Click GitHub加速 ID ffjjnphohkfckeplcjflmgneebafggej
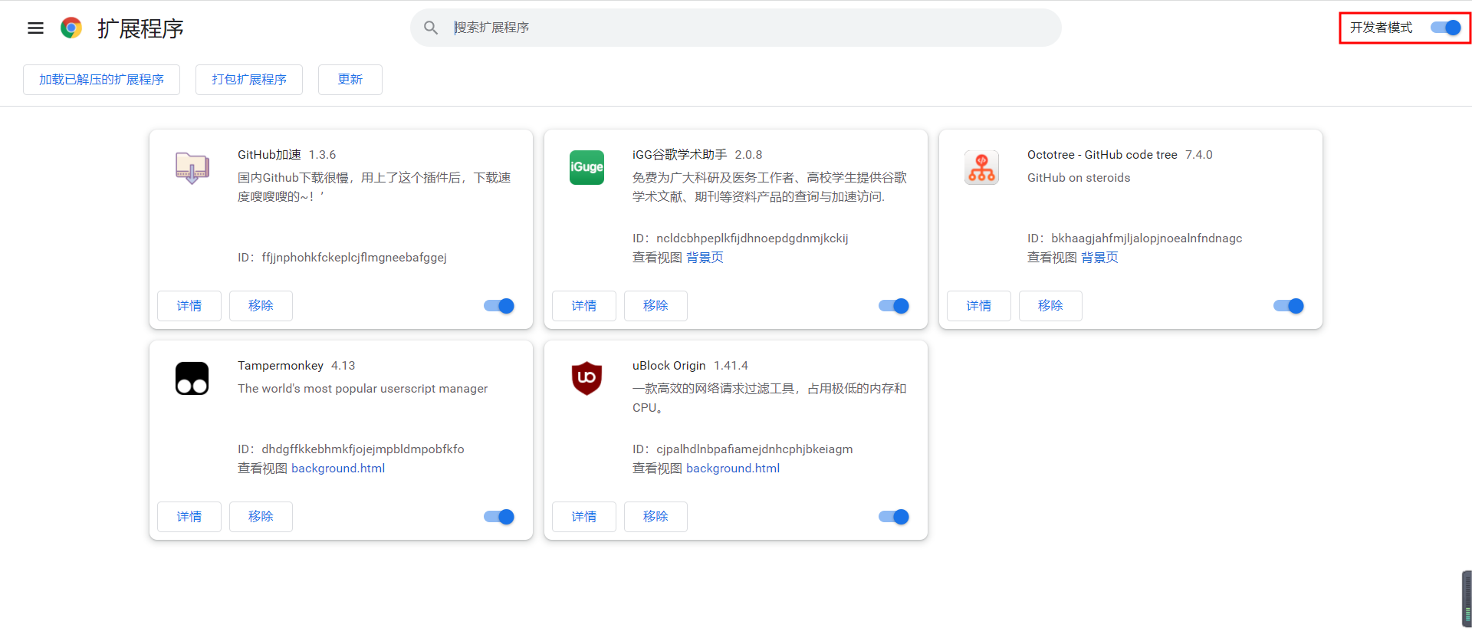1472x638 pixels. coord(342,258)
